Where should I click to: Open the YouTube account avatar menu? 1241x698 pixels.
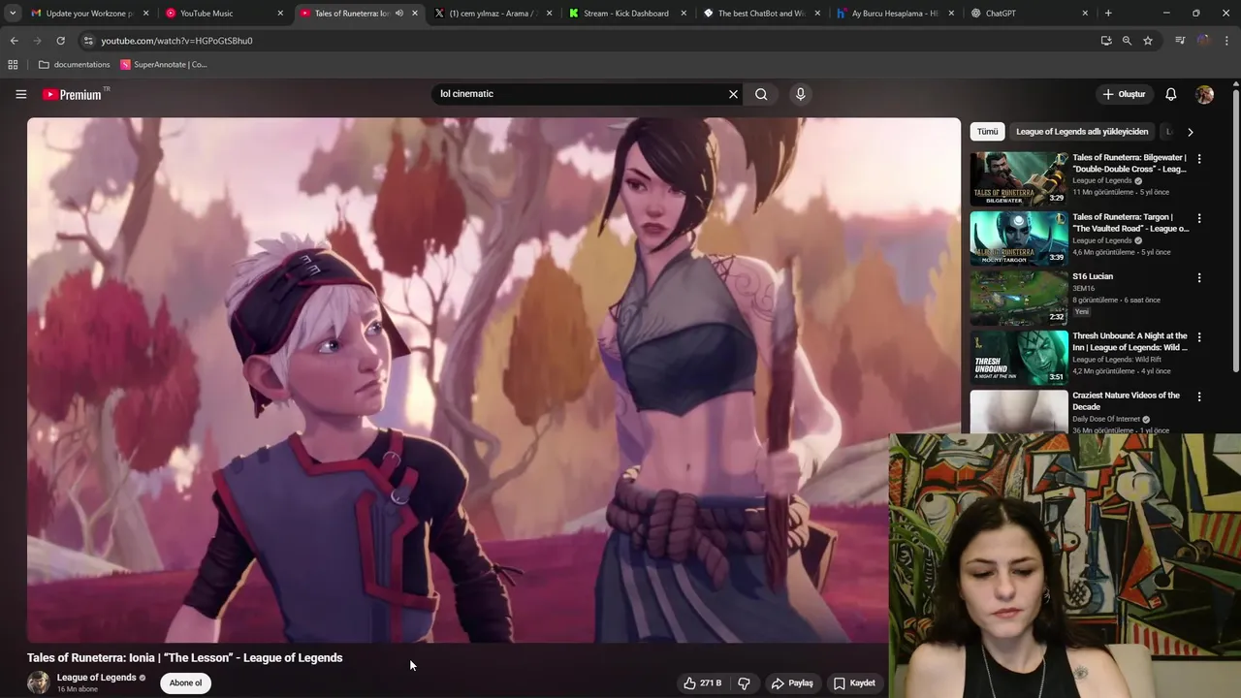click(x=1204, y=94)
